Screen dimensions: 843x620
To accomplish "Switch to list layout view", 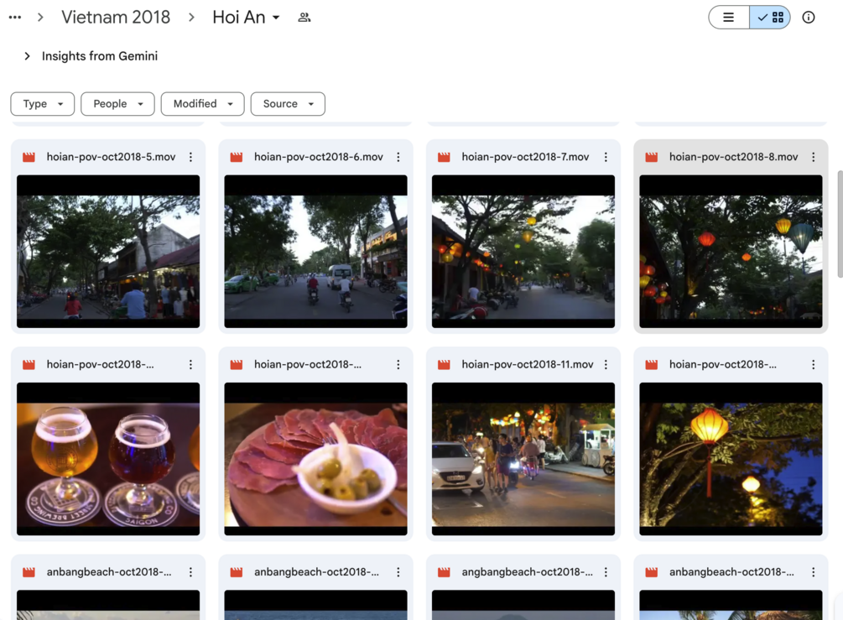I will coord(728,18).
